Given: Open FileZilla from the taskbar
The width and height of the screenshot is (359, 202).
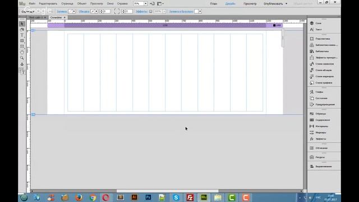Looking at the screenshot, I should 190,197.
